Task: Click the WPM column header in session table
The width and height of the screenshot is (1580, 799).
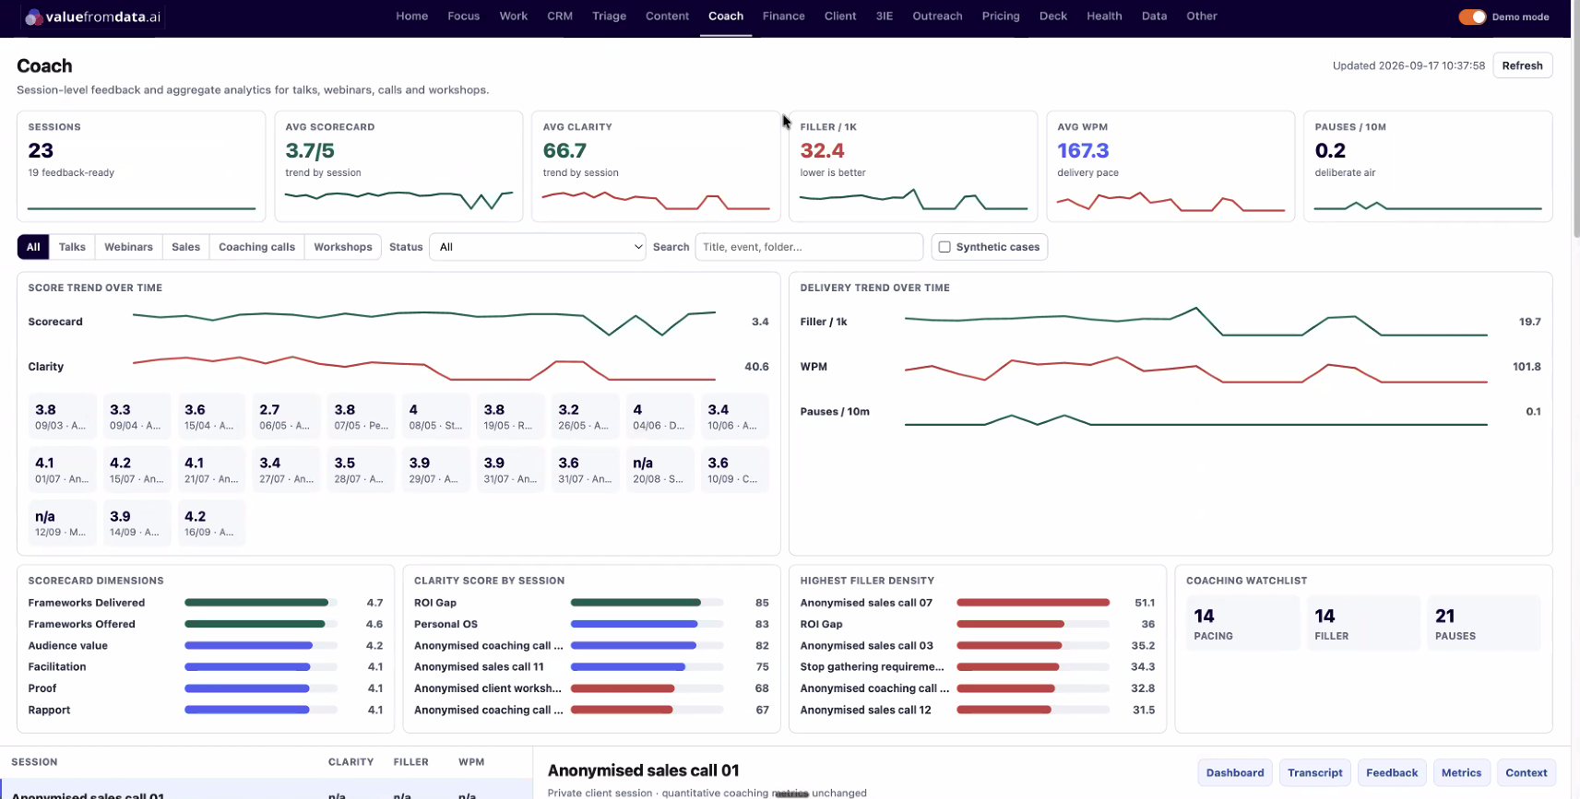Action: tap(471, 762)
